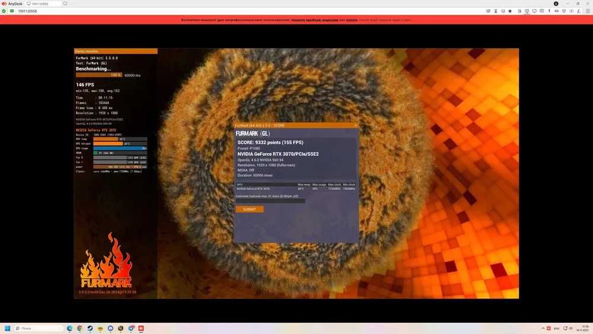
Task: Click the benchmark 100% progress bar
Action: pyautogui.click(x=98, y=75)
